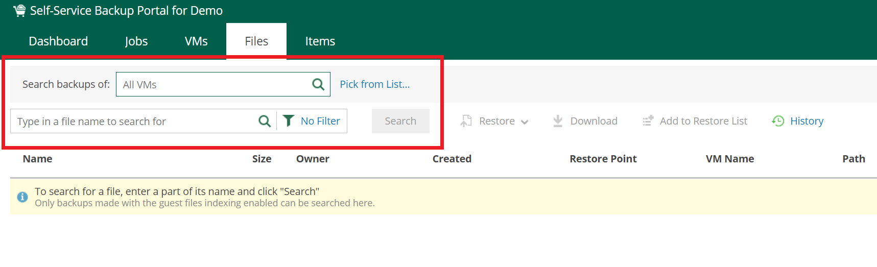Sort by the Created column header

point(452,159)
